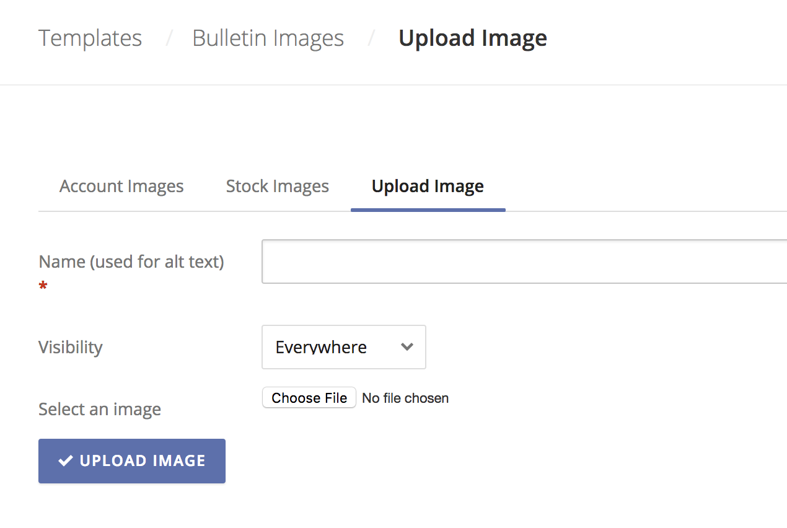Click the Visibility label
This screenshot has height=528, width=787.
click(x=70, y=347)
